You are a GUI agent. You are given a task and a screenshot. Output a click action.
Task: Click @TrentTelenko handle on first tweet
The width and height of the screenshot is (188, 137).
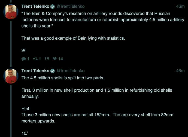pos(71,7)
